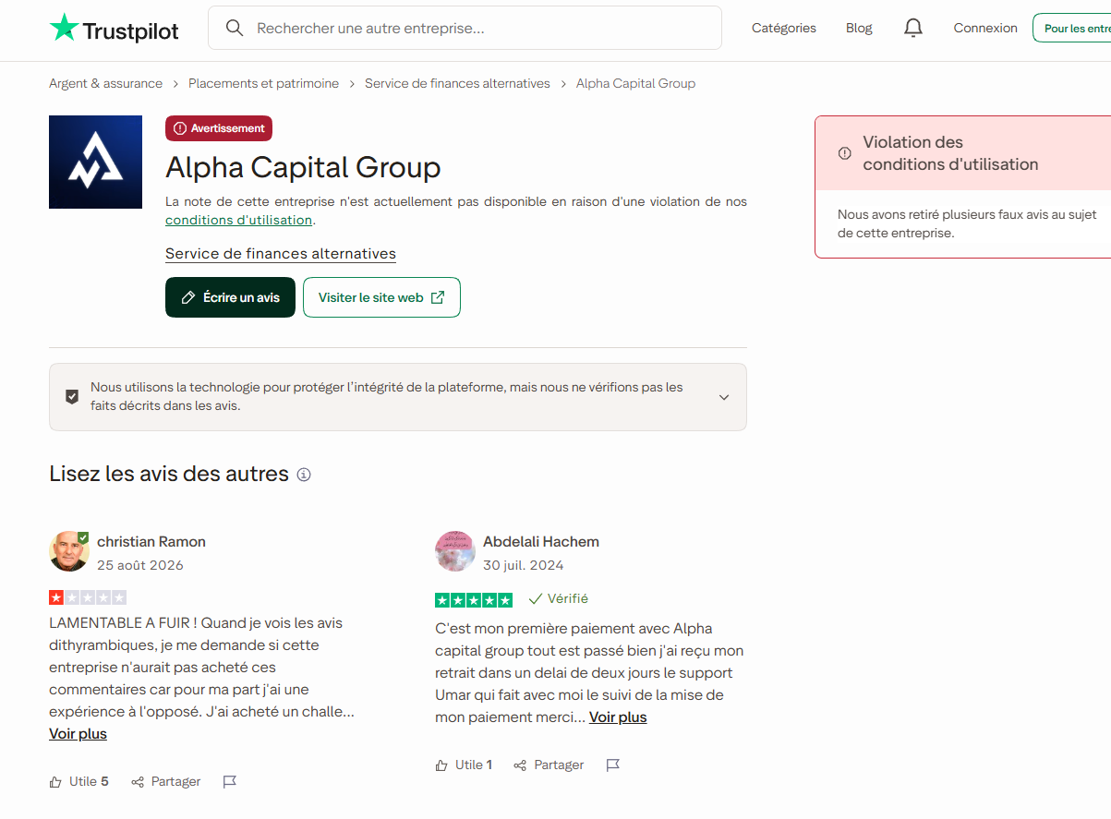This screenshot has width=1111, height=819.
Task: Click the date 30 juil. 2024
Action: [x=523, y=565]
